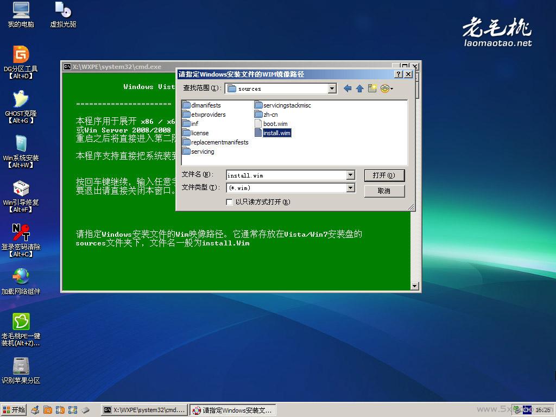Create a new folder in sources
The height and width of the screenshot is (417, 556).
[x=372, y=89]
